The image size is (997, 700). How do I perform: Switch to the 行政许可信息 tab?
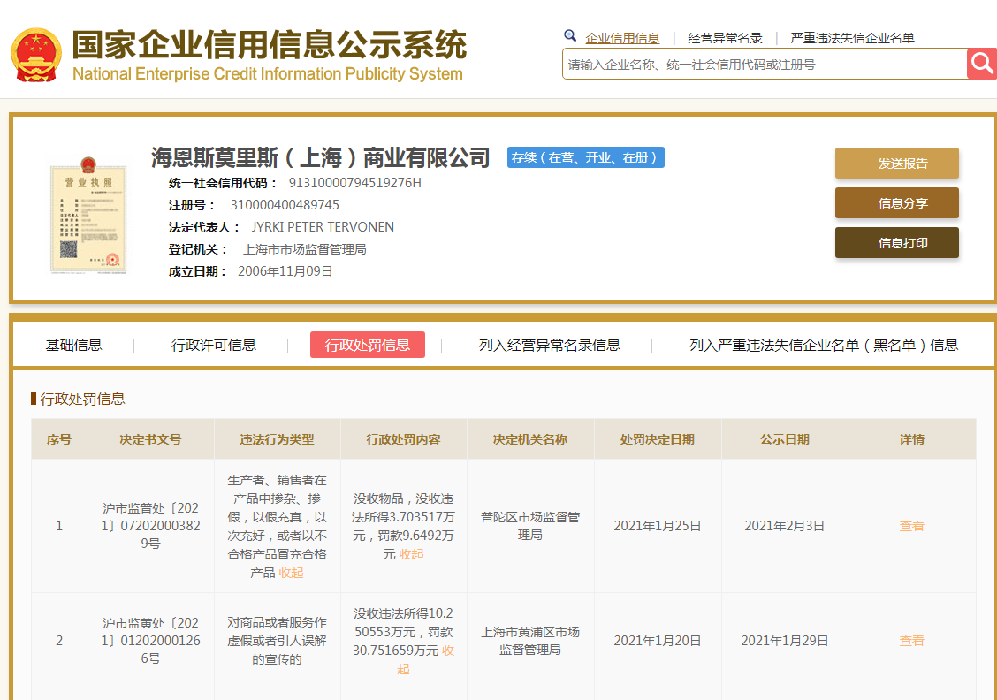point(214,345)
